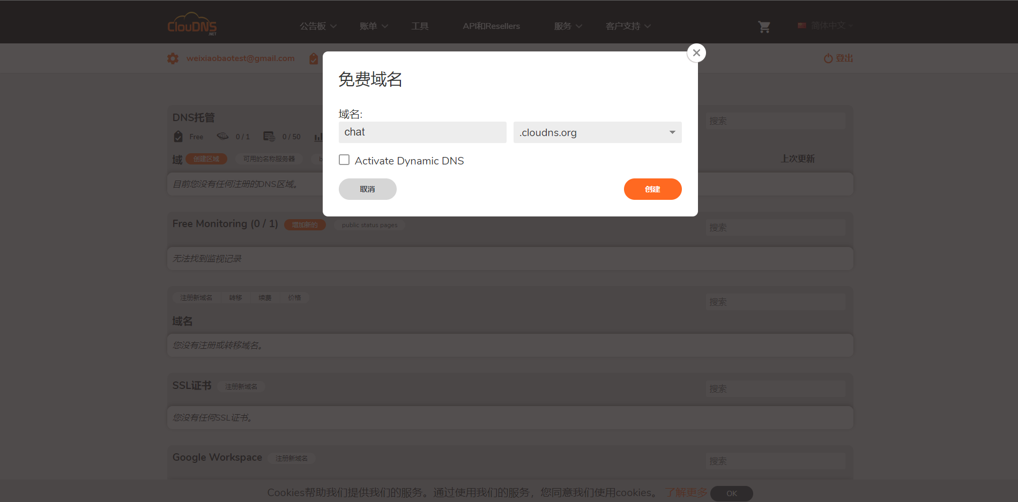Click the settings gear beside the email
The width and height of the screenshot is (1018, 502).
[173, 58]
